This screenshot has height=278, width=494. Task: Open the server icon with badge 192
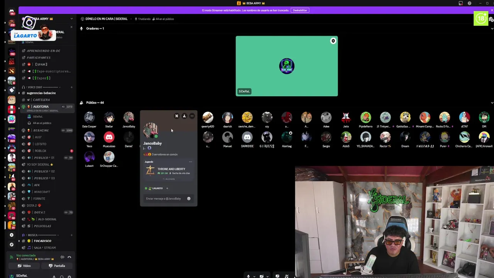tap(12, 52)
